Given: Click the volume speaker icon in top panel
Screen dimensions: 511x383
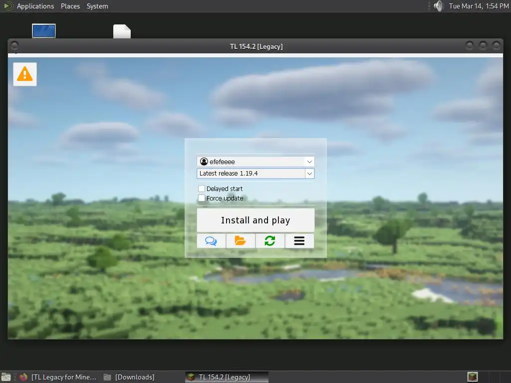Looking at the screenshot, I should tap(439, 6).
